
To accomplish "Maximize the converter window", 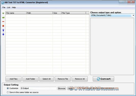I will pyautogui.click(x=125, y=2).
